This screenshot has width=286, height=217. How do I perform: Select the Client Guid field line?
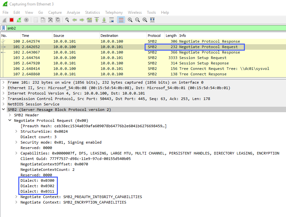point(76,159)
